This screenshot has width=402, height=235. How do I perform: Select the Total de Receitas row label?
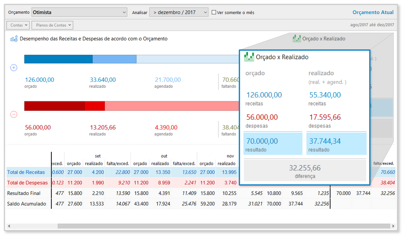pos(26,172)
